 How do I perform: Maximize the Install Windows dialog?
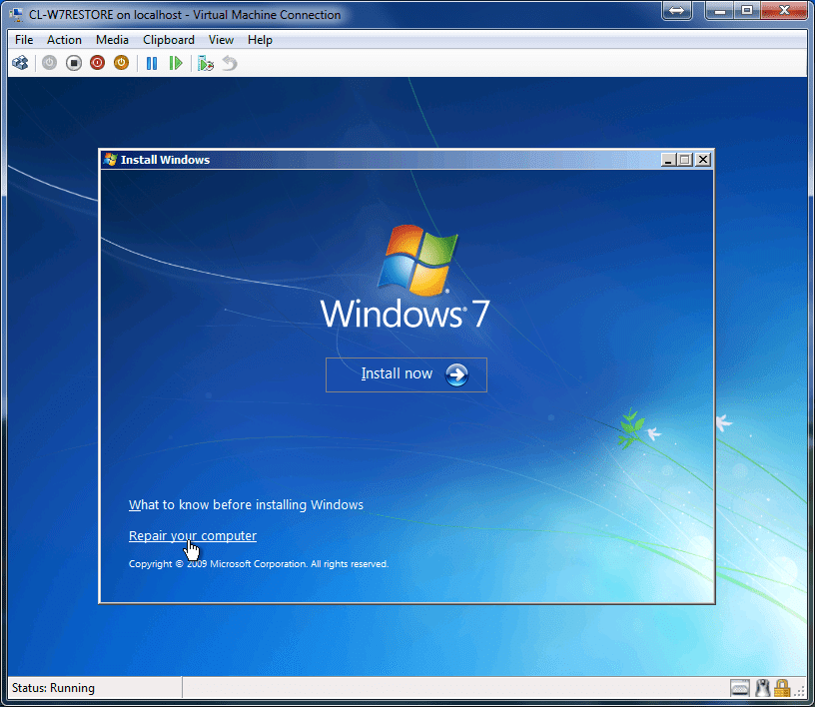pyautogui.click(x=685, y=160)
